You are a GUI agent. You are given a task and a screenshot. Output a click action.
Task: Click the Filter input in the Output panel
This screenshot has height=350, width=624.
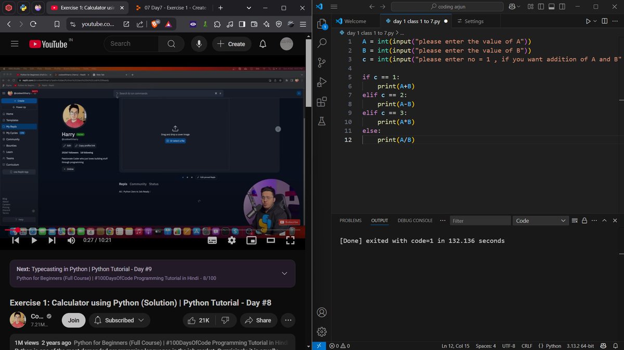coord(479,220)
